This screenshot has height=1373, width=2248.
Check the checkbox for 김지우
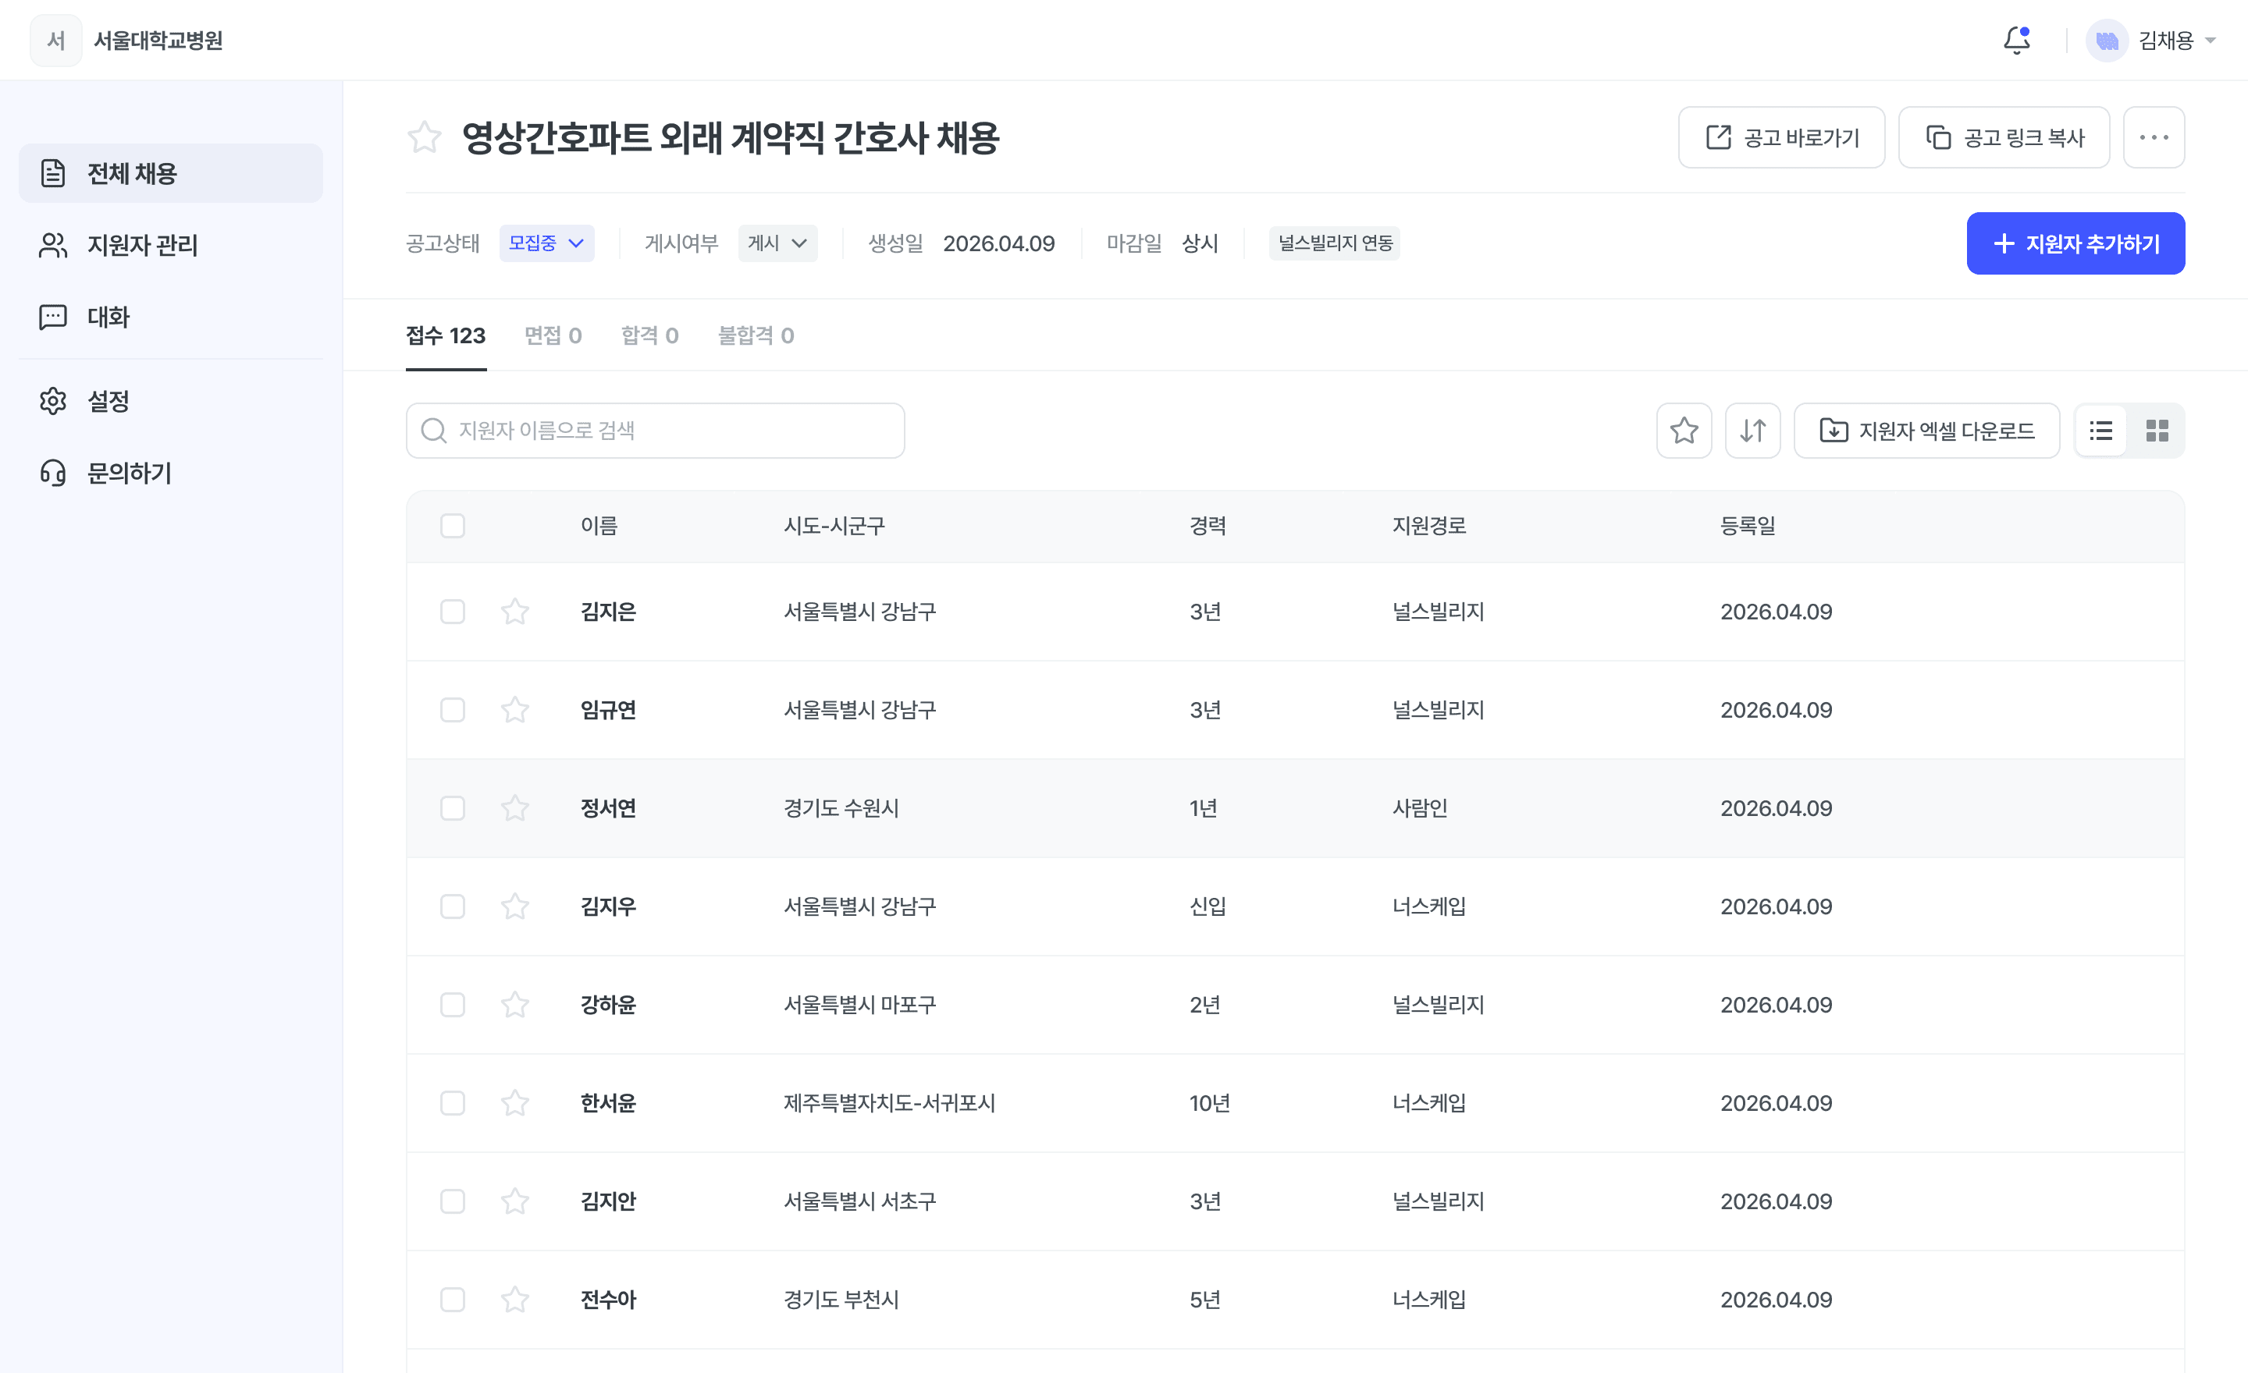tap(453, 907)
